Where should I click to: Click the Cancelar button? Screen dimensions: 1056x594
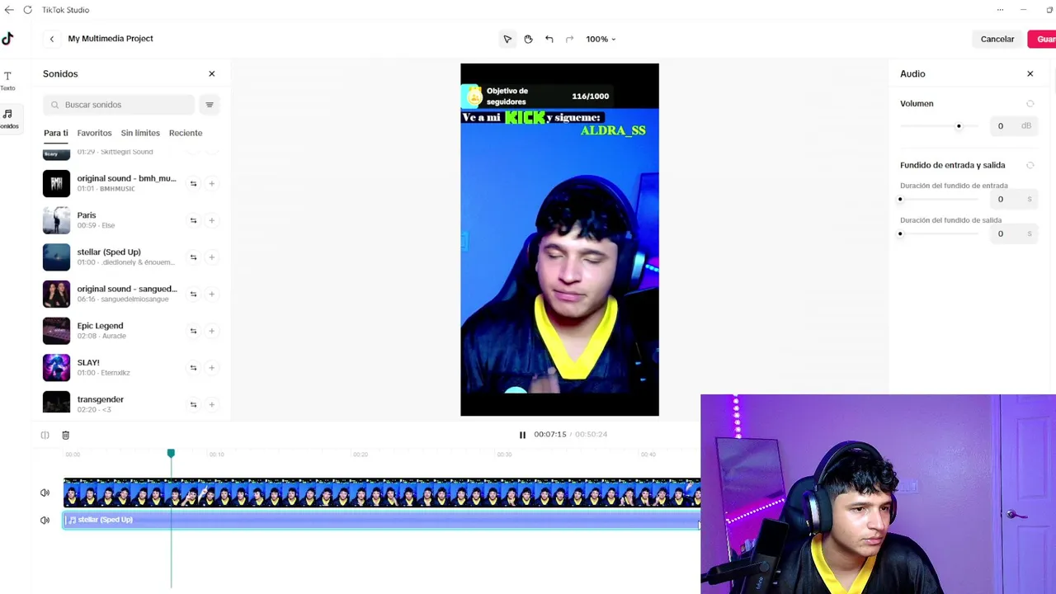[x=997, y=39]
